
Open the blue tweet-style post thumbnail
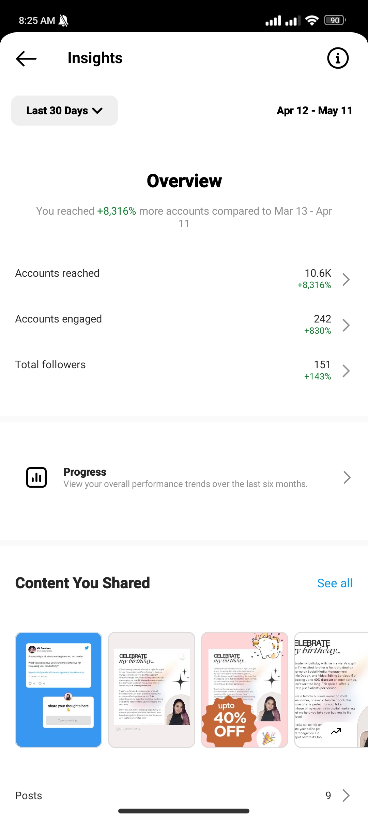[x=59, y=690]
